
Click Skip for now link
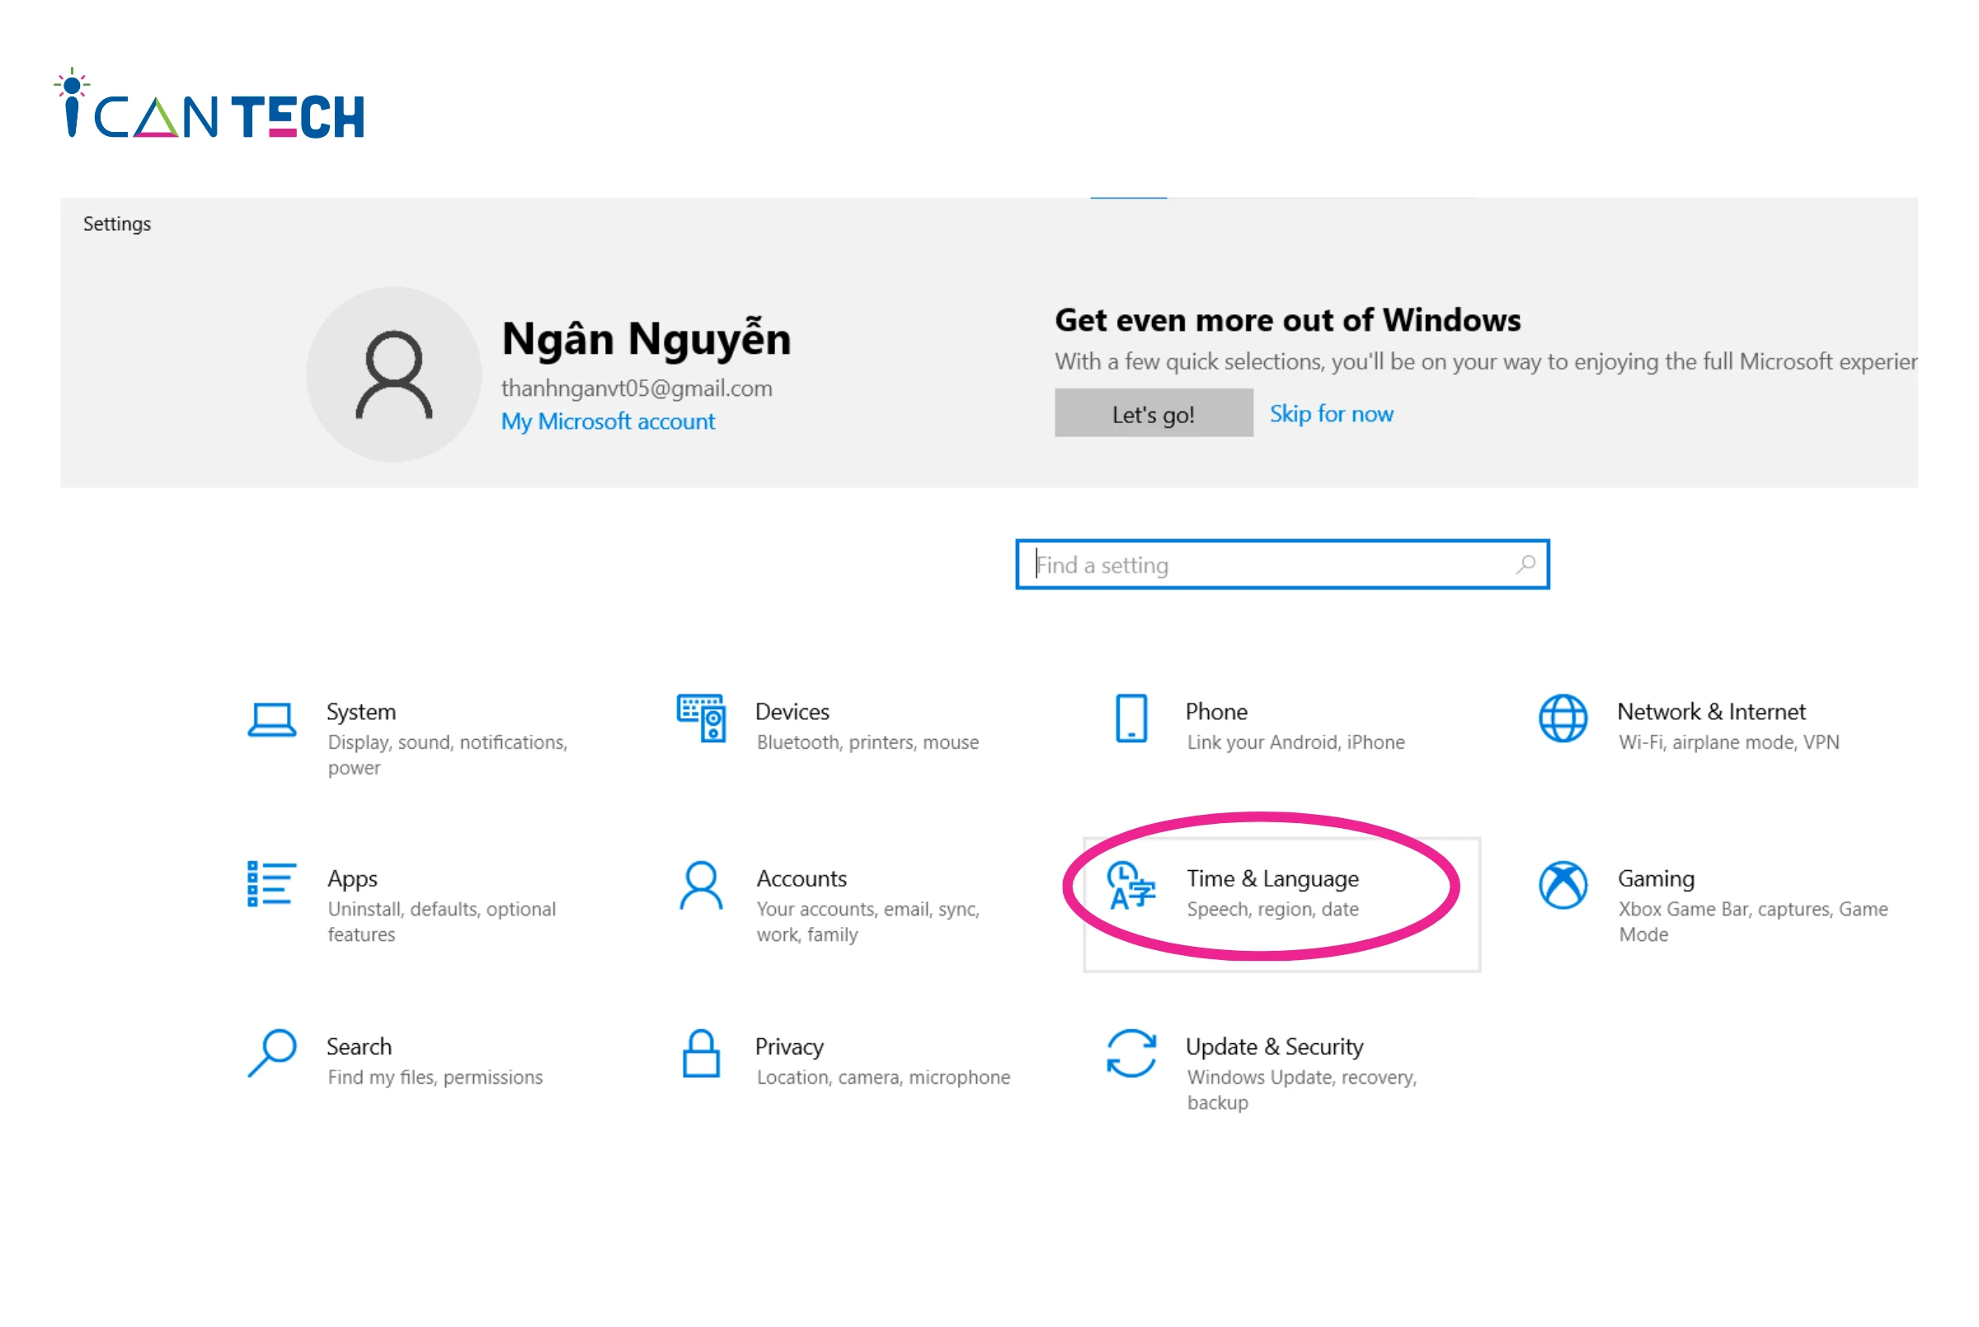(1331, 413)
